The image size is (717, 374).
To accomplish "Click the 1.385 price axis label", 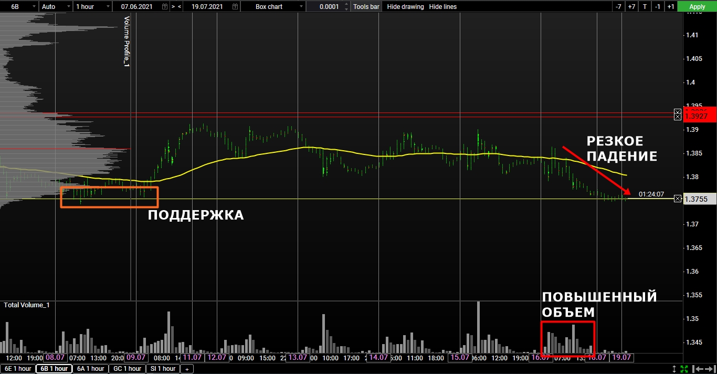I will (695, 153).
